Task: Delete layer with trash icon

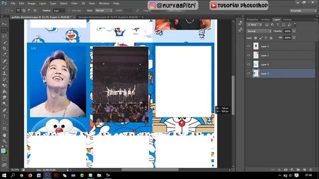Action: (x=311, y=170)
